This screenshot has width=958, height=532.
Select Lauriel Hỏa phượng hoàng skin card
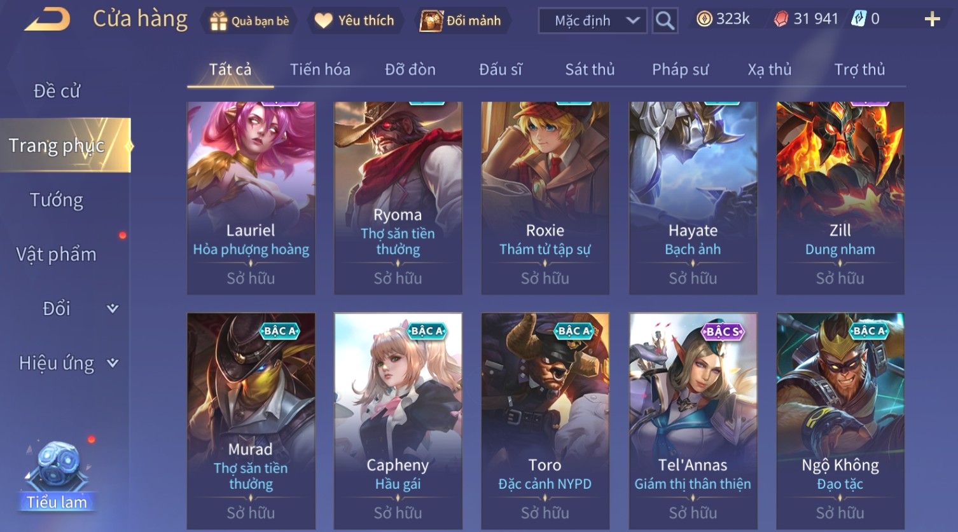[x=251, y=198]
